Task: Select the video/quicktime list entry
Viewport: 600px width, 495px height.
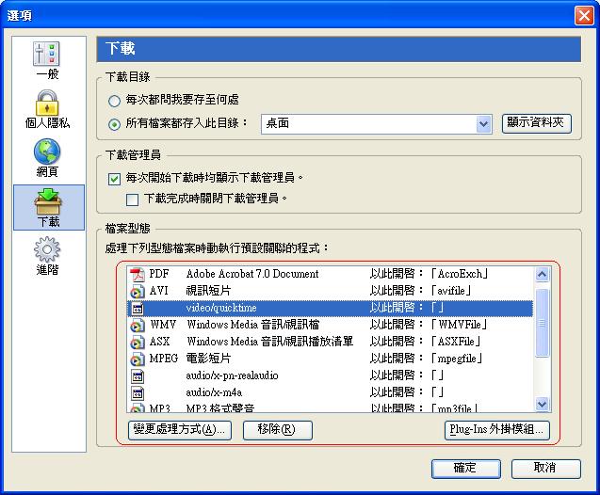Action: (x=220, y=308)
